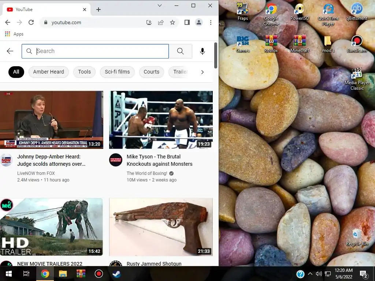Viewport: 375px width, 281px height.
Task: Open the Chrome side panel icon
Action: click(187, 22)
